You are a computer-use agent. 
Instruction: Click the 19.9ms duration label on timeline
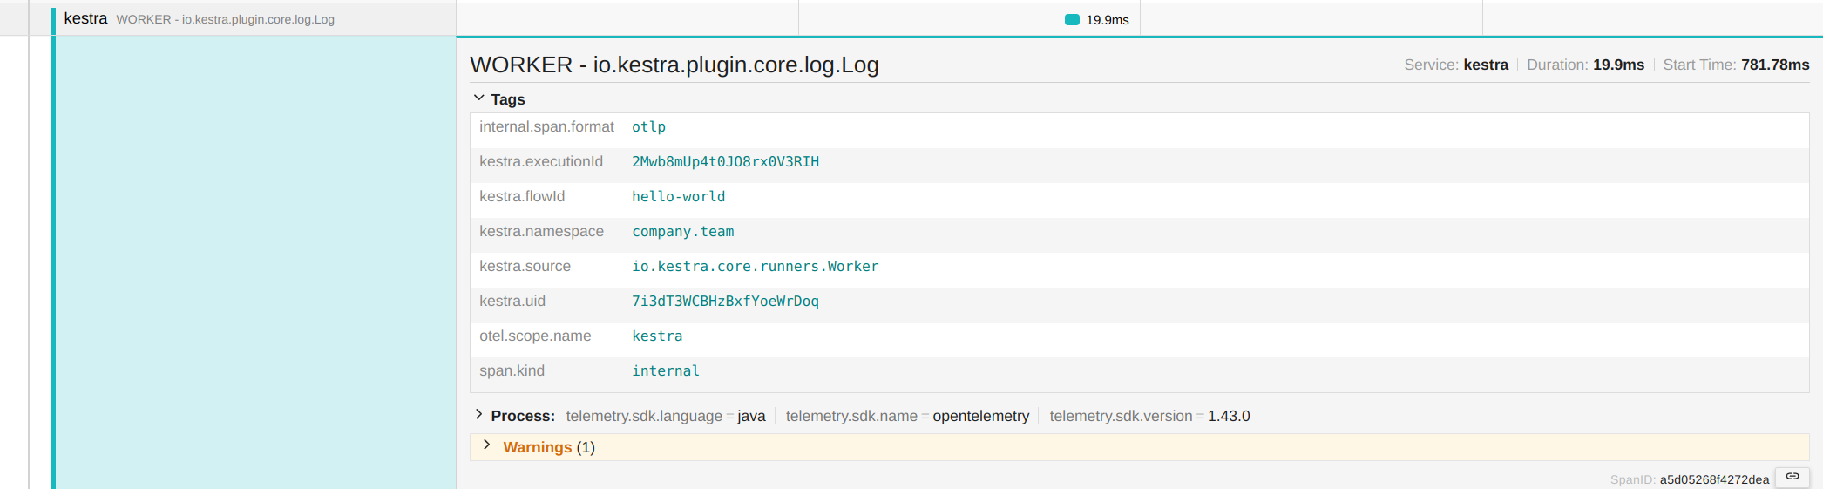tap(1107, 20)
